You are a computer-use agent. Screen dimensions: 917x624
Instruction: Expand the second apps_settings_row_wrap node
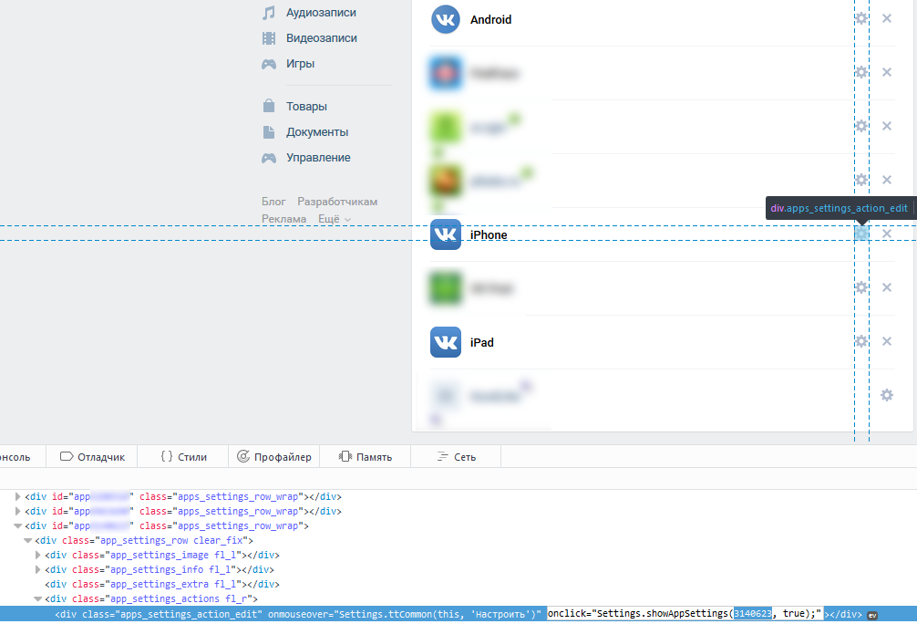coord(17,511)
